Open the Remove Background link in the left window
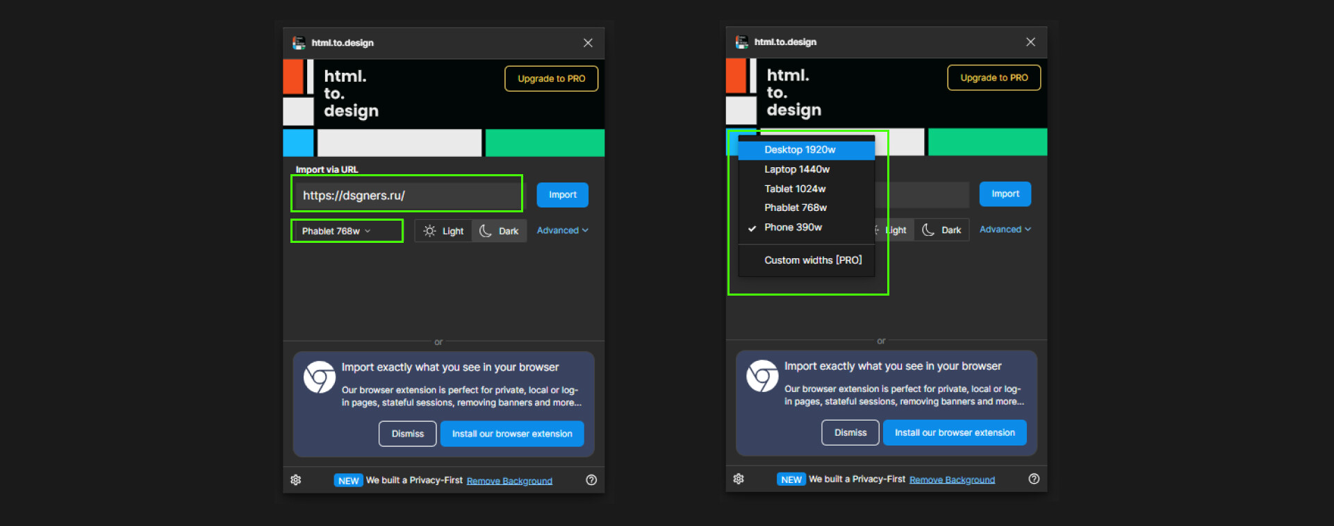 tap(509, 481)
